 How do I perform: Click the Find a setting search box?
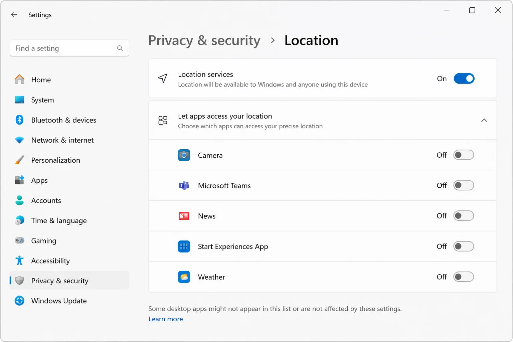pyautogui.click(x=69, y=48)
